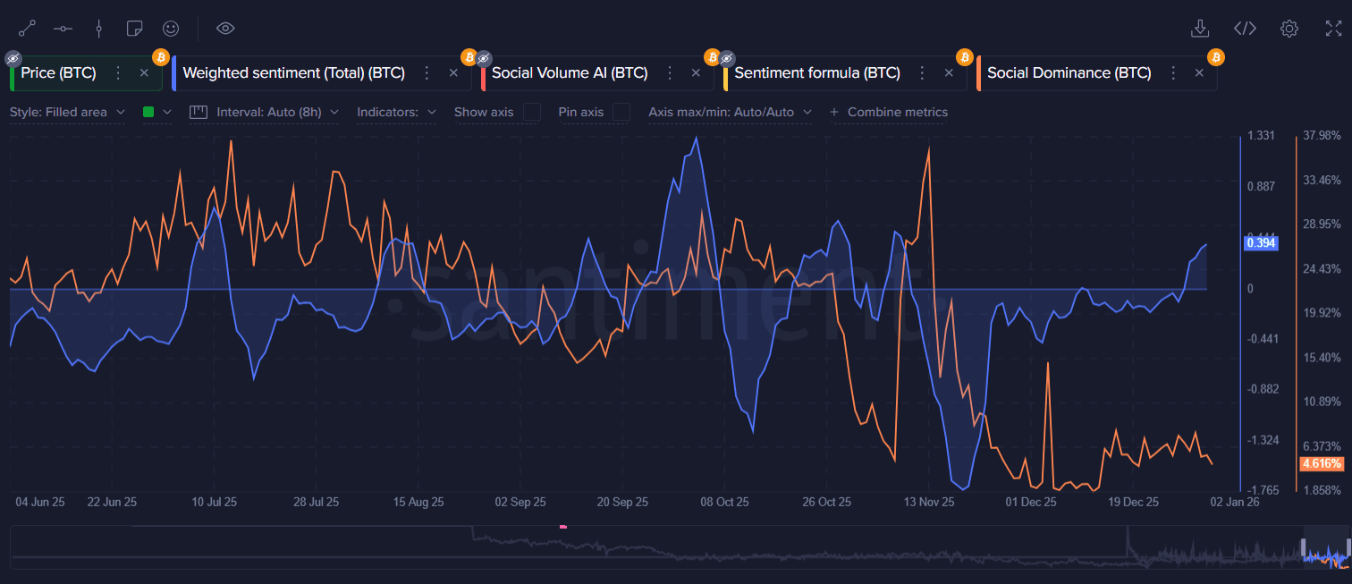Viewport: 1352px width, 584px height.
Task: Open the embed code icon
Action: 1245,29
